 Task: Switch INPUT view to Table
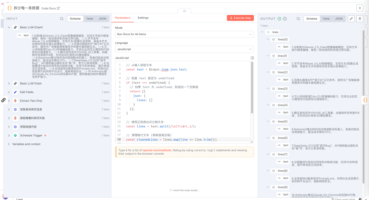pos(90,18)
